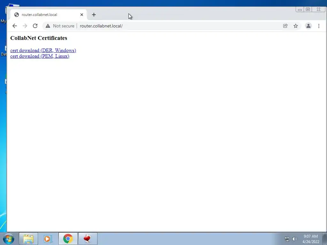Open Chrome's three-dot menu
Viewport: 327px width, 245px height.
(x=319, y=26)
